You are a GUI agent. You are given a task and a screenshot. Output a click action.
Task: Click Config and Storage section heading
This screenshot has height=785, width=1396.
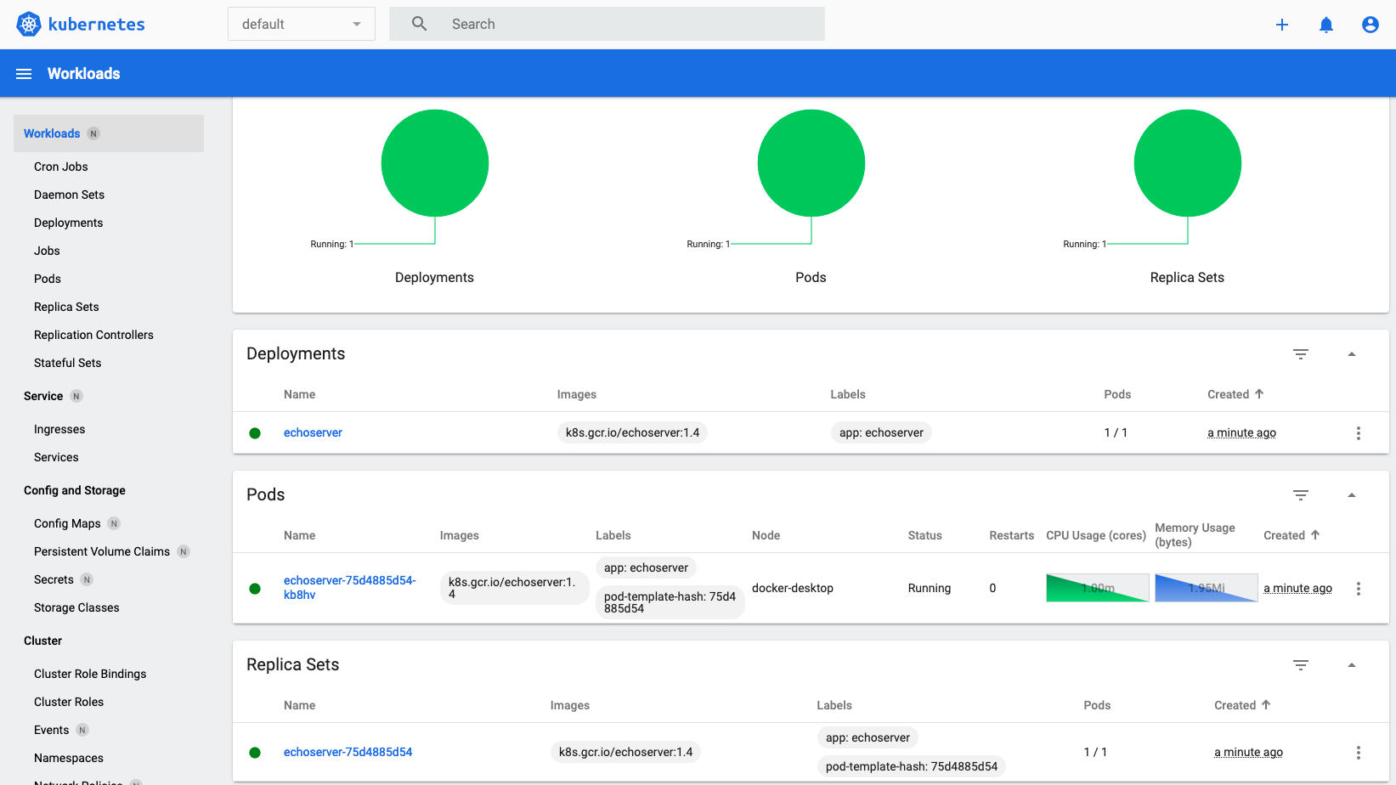(75, 490)
